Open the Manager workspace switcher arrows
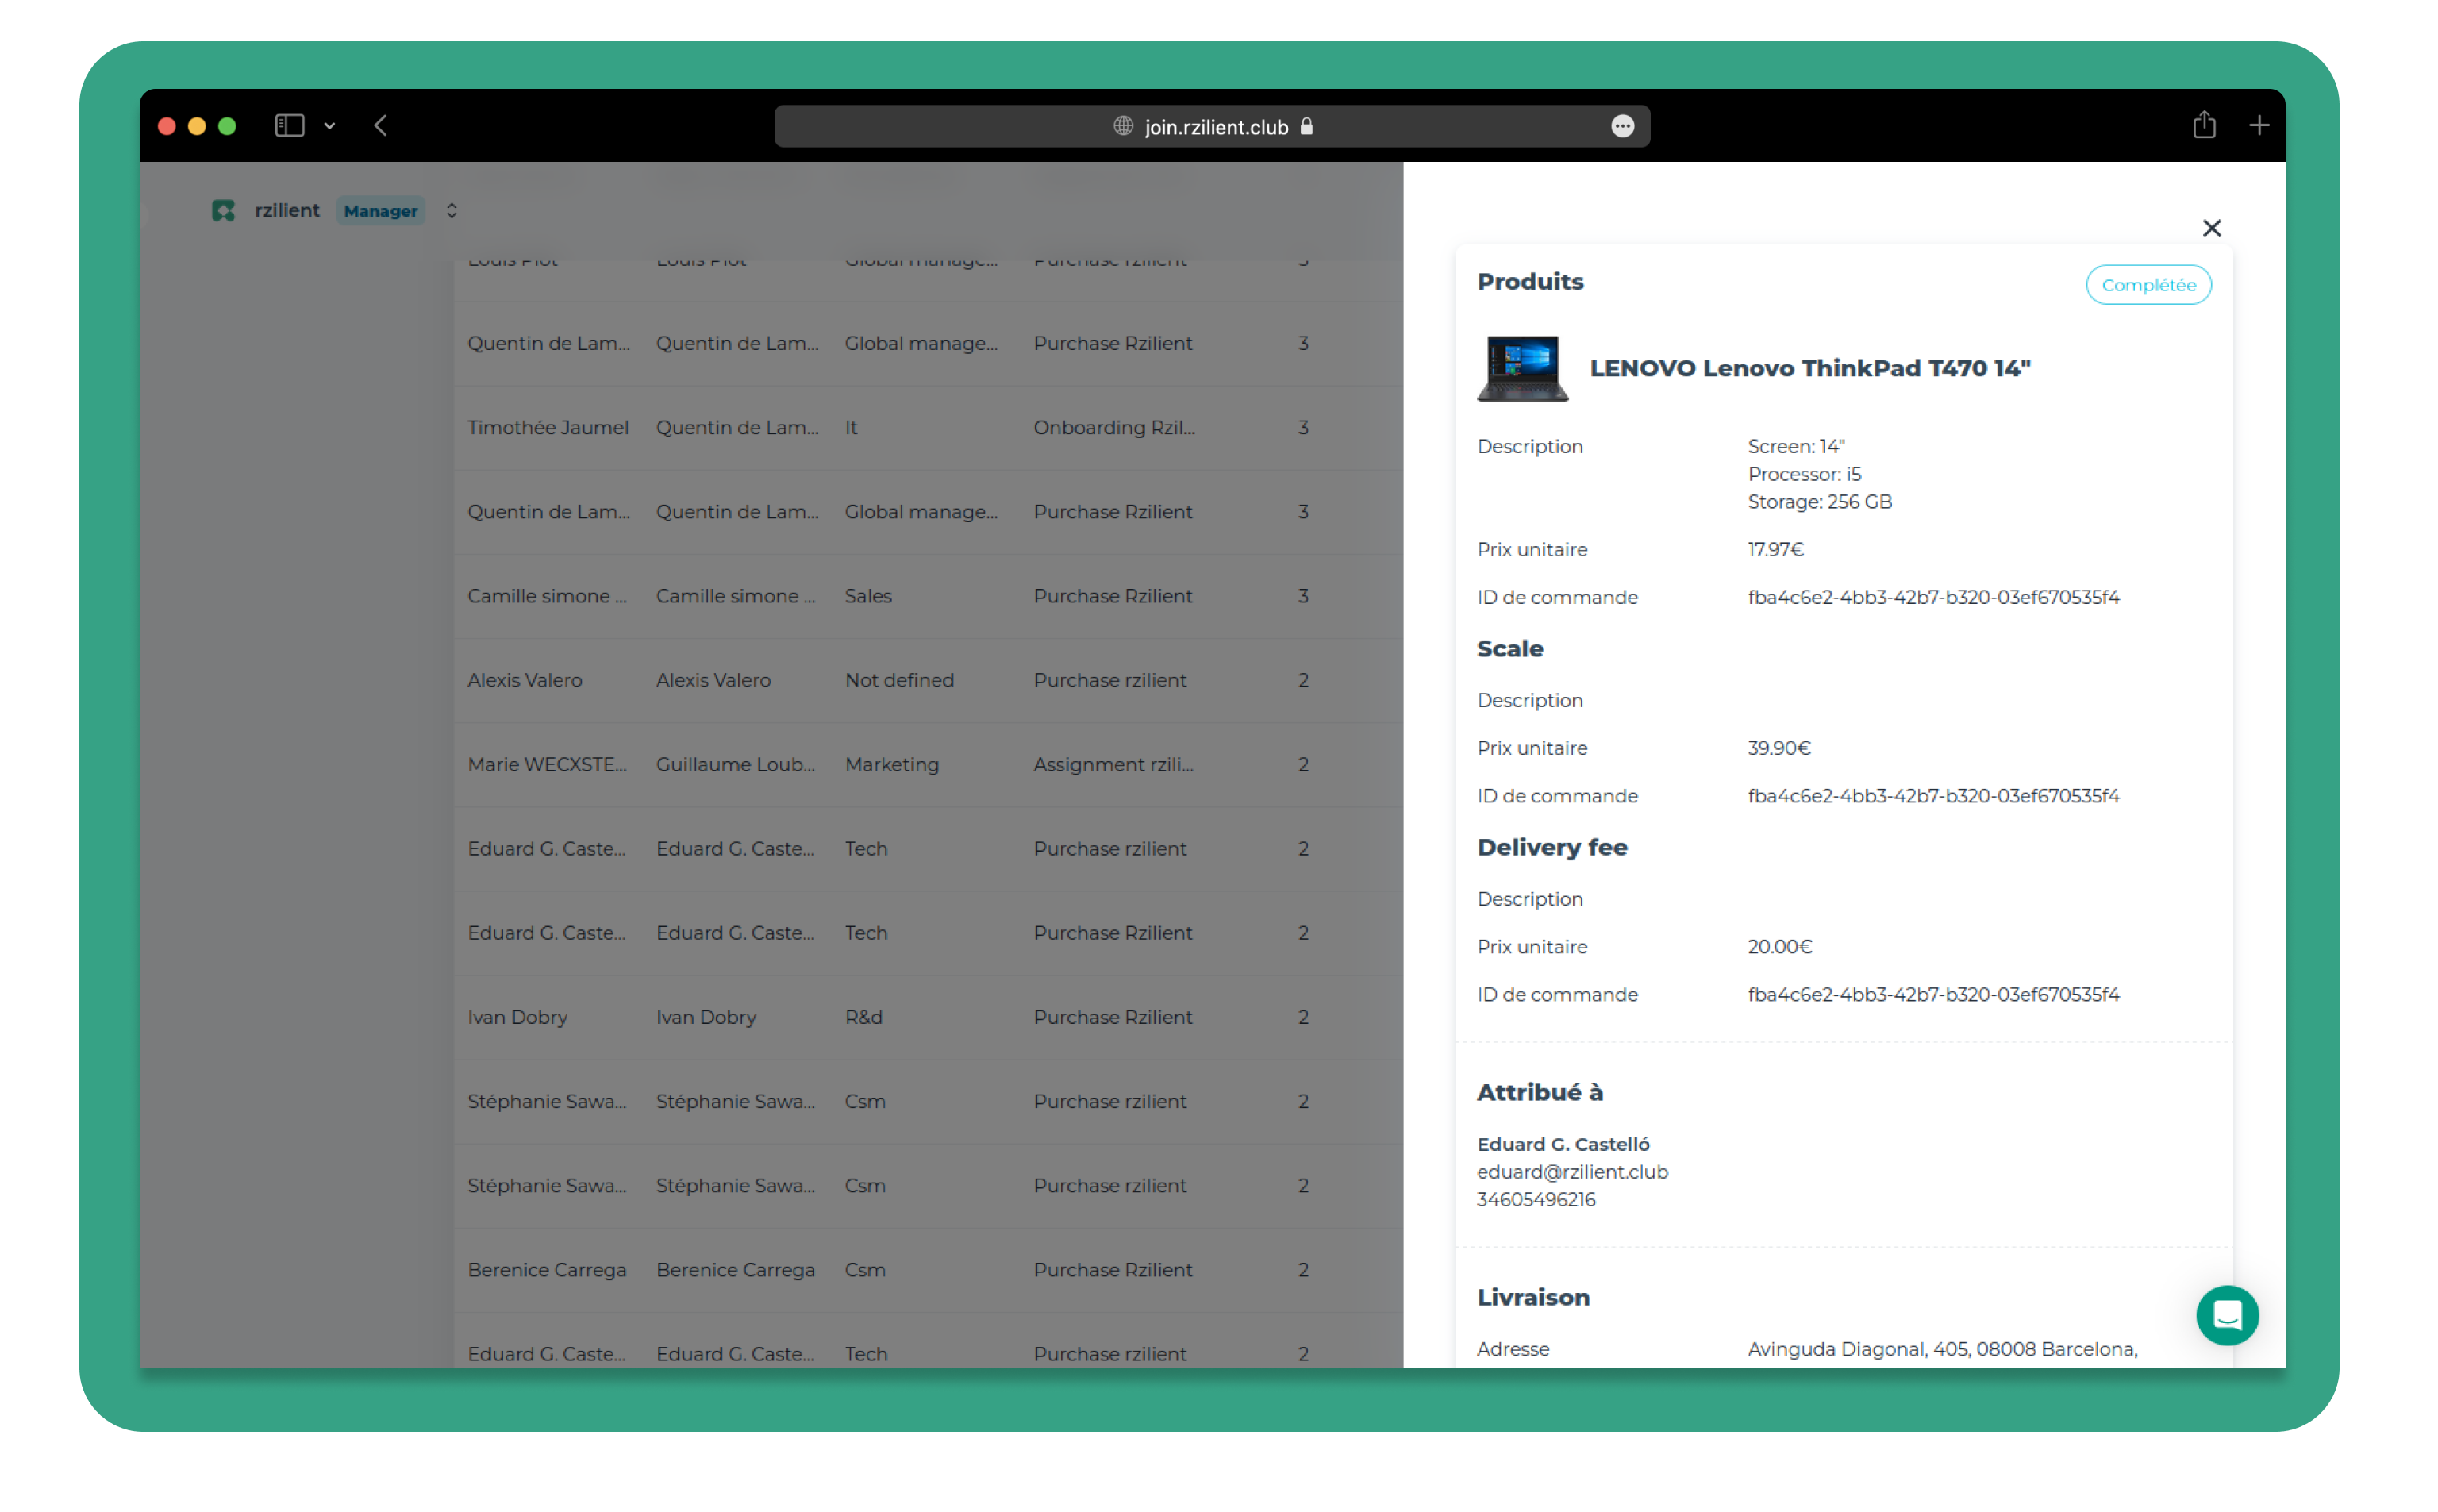 coord(452,210)
